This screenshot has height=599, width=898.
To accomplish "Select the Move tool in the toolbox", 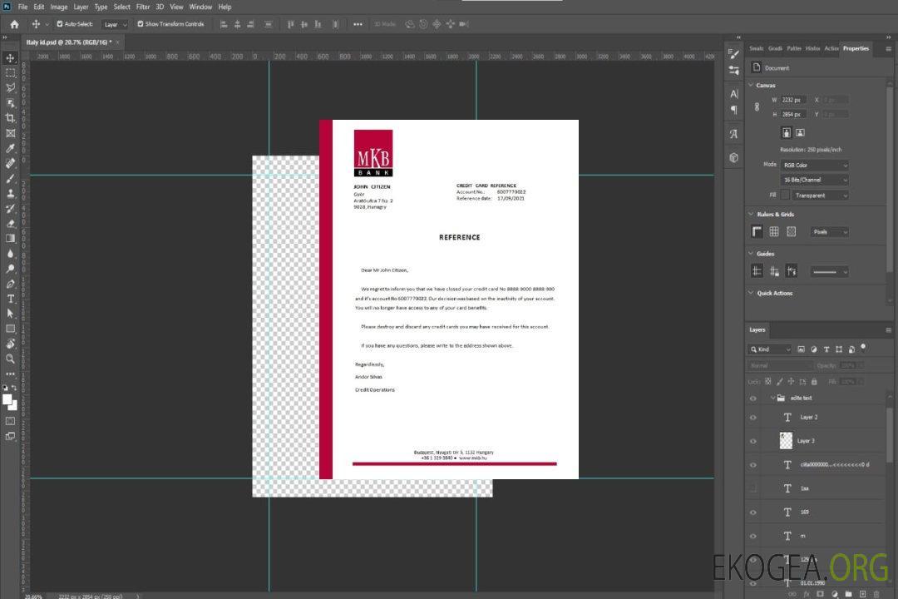I will (10, 58).
